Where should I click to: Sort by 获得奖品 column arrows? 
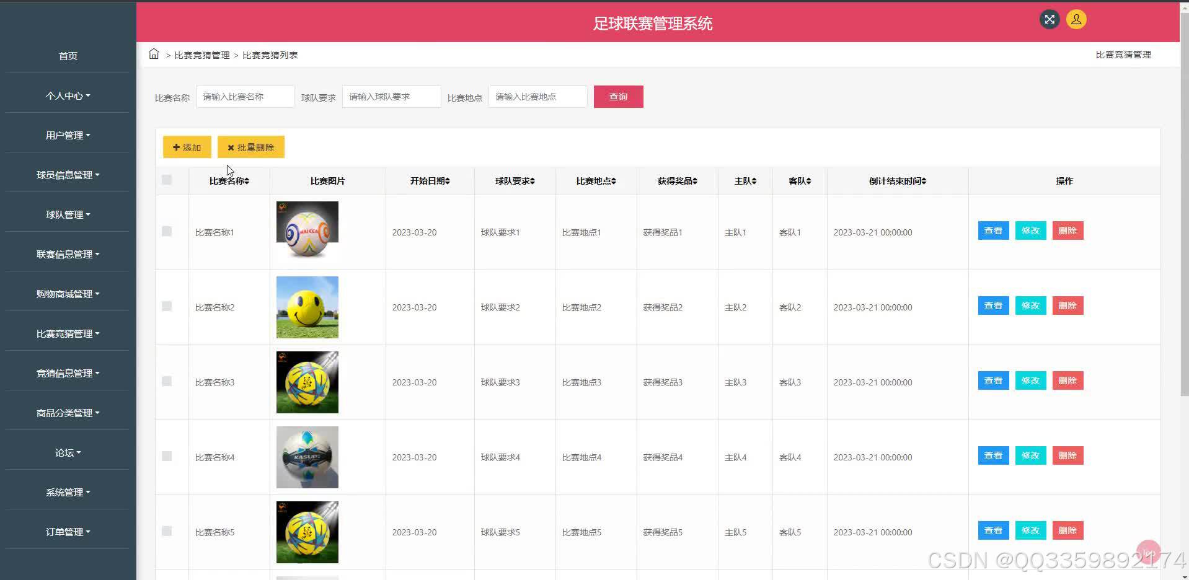point(695,181)
